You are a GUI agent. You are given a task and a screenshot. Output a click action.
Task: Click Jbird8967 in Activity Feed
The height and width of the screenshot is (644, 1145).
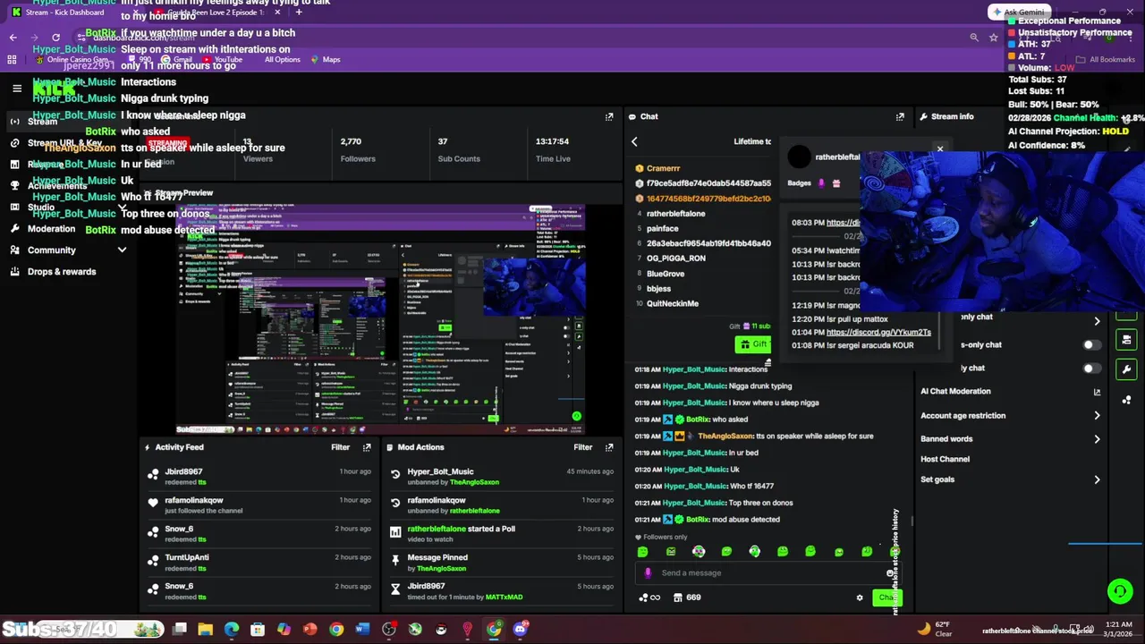point(183,471)
